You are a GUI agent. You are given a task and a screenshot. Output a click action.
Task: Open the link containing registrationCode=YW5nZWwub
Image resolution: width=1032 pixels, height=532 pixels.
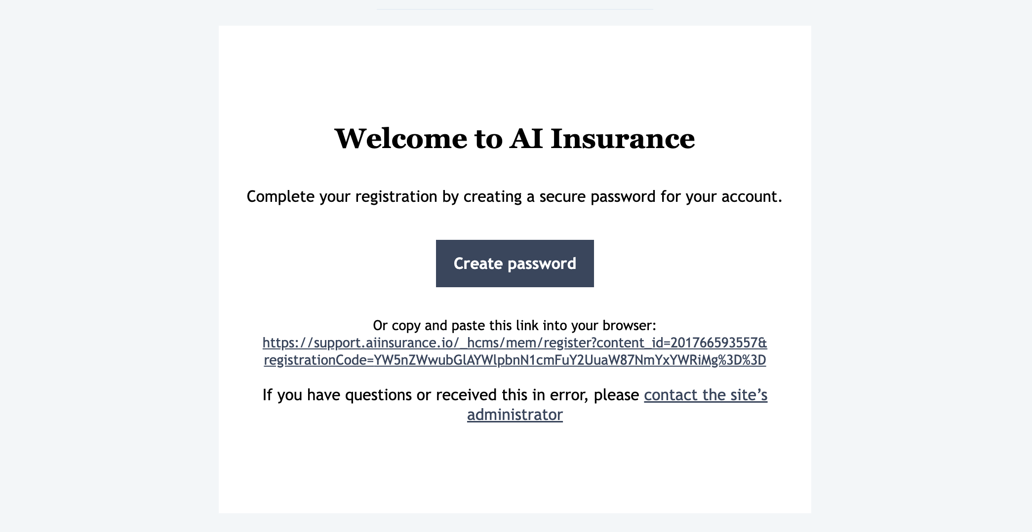pyautogui.click(x=515, y=361)
